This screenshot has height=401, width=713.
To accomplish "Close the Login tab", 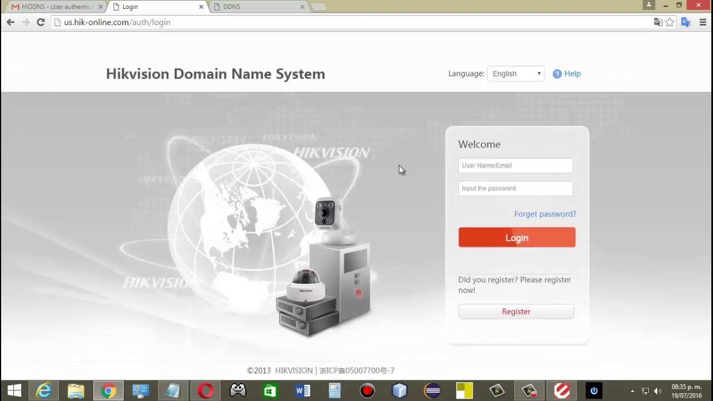I will pos(202,7).
